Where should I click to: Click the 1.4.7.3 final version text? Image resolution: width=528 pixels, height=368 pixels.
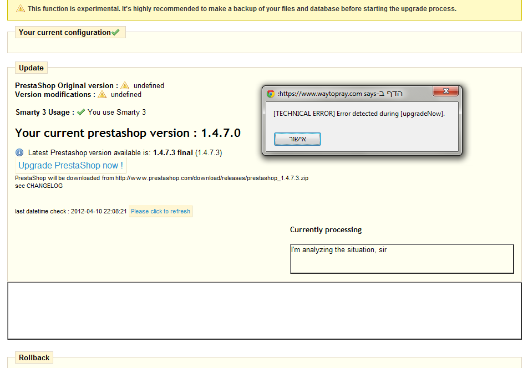coord(172,153)
